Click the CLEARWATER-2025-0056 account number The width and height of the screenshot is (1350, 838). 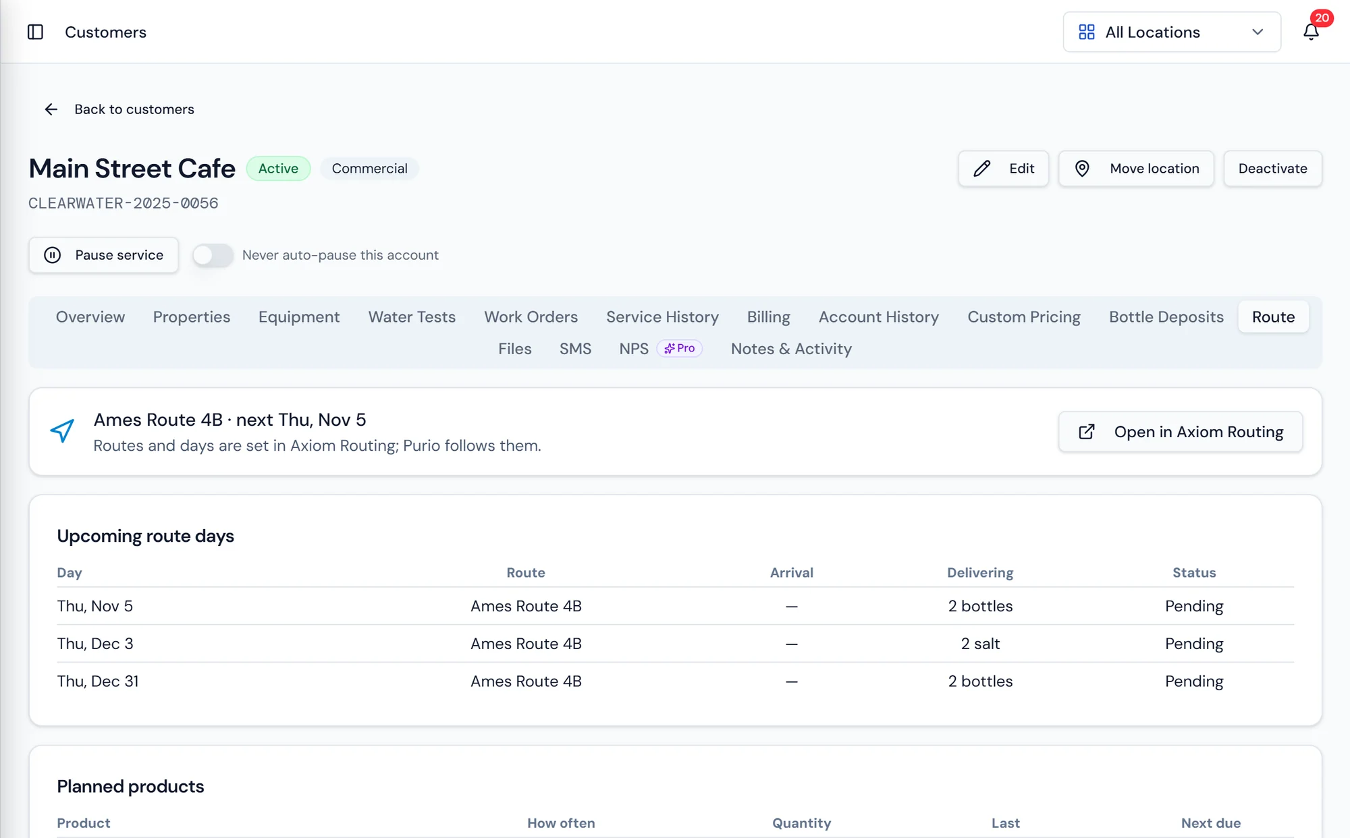click(x=123, y=203)
